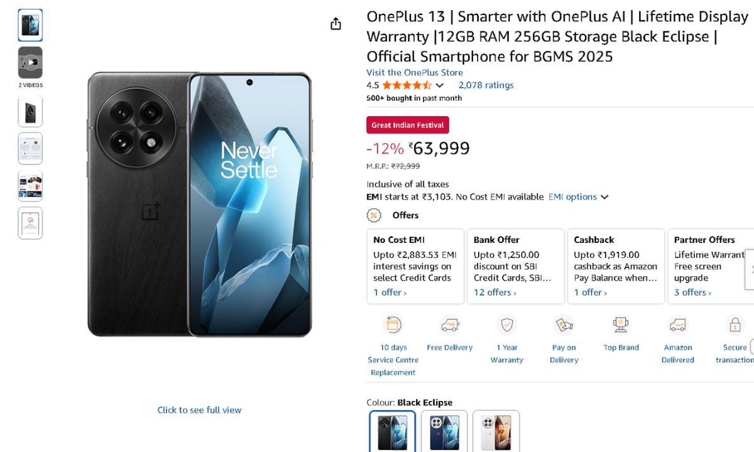Open 1 offer under Cashback card
Viewport: 754px width, 452px height.
coord(590,293)
